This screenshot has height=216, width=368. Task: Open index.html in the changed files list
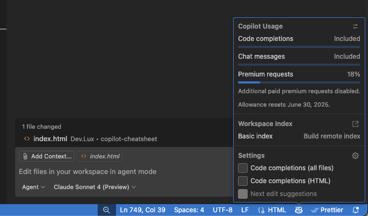50,138
